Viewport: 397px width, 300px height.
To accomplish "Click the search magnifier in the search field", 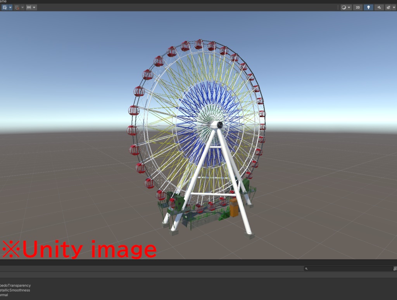I will (x=306, y=269).
